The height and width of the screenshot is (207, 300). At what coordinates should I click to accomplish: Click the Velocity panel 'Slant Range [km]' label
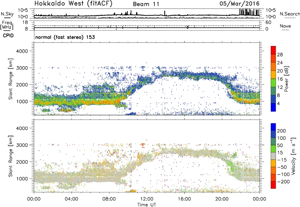click(x=10, y=156)
